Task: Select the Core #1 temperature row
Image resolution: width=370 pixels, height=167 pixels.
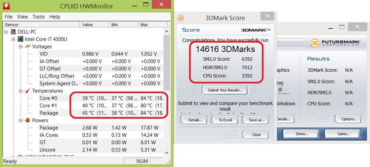Action: 101,105
